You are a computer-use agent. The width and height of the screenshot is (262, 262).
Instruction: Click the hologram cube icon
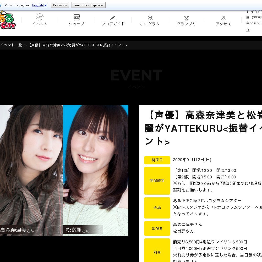150,18
